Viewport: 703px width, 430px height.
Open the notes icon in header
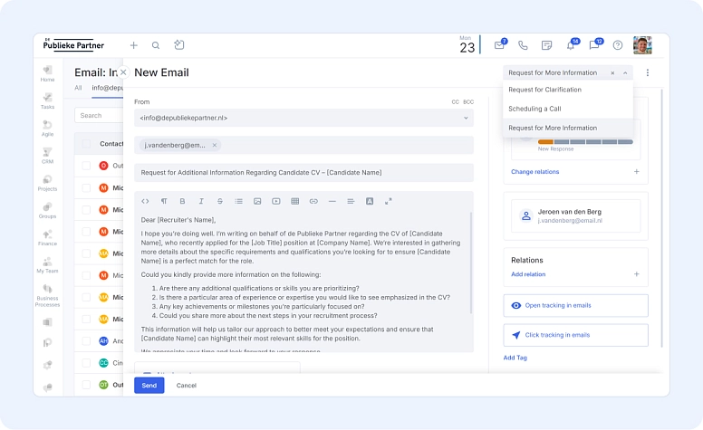pyautogui.click(x=546, y=45)
